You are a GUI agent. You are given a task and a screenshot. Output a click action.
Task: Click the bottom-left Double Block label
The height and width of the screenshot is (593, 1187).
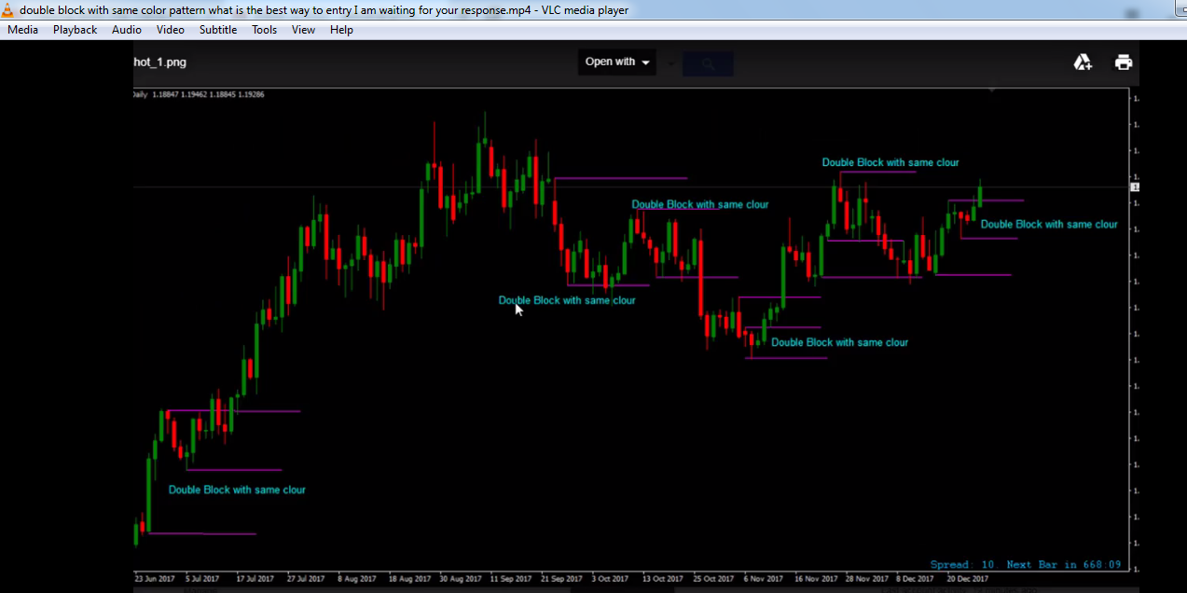[x=237, y=490]
